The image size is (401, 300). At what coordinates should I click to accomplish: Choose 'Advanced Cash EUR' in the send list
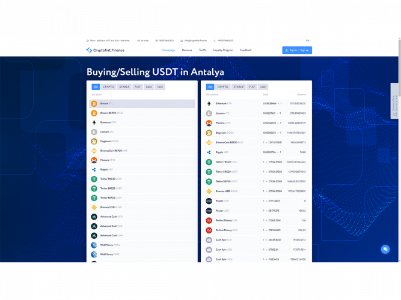point(142,226)
